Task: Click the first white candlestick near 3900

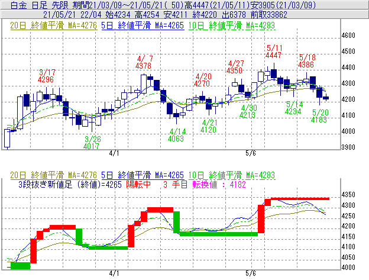Action: 7,139
